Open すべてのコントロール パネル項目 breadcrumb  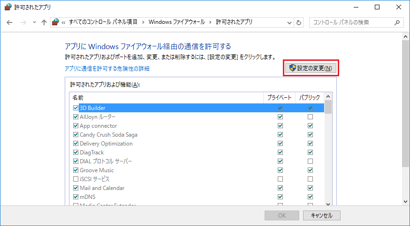[103, 22]
